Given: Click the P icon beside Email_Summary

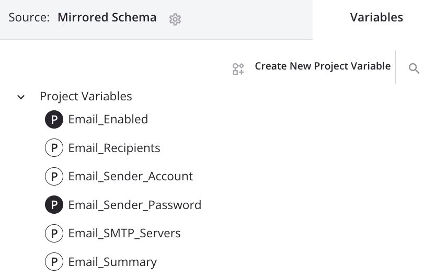Looking at the screenshot, I should 54,262.
